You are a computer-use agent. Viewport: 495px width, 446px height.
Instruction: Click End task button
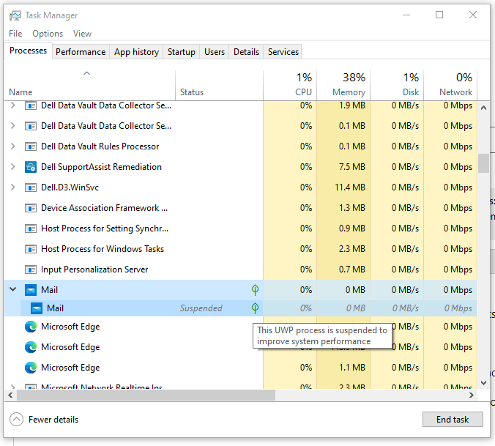453,420
